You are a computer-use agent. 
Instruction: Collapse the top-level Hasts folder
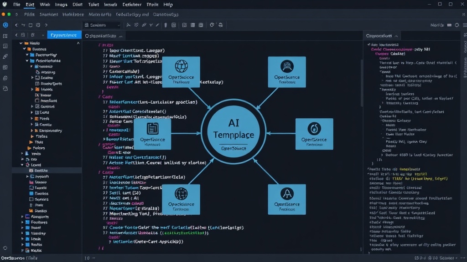21,43
